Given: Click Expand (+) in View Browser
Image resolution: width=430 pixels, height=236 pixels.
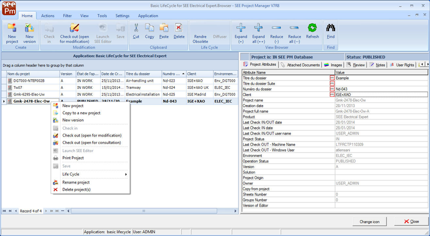Looking at the screenshot, I should pos(241,33).
